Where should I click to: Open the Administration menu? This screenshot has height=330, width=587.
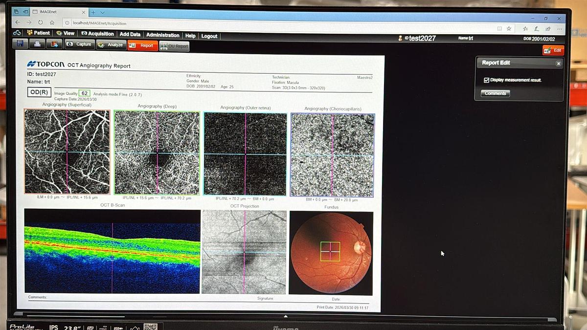163,34
